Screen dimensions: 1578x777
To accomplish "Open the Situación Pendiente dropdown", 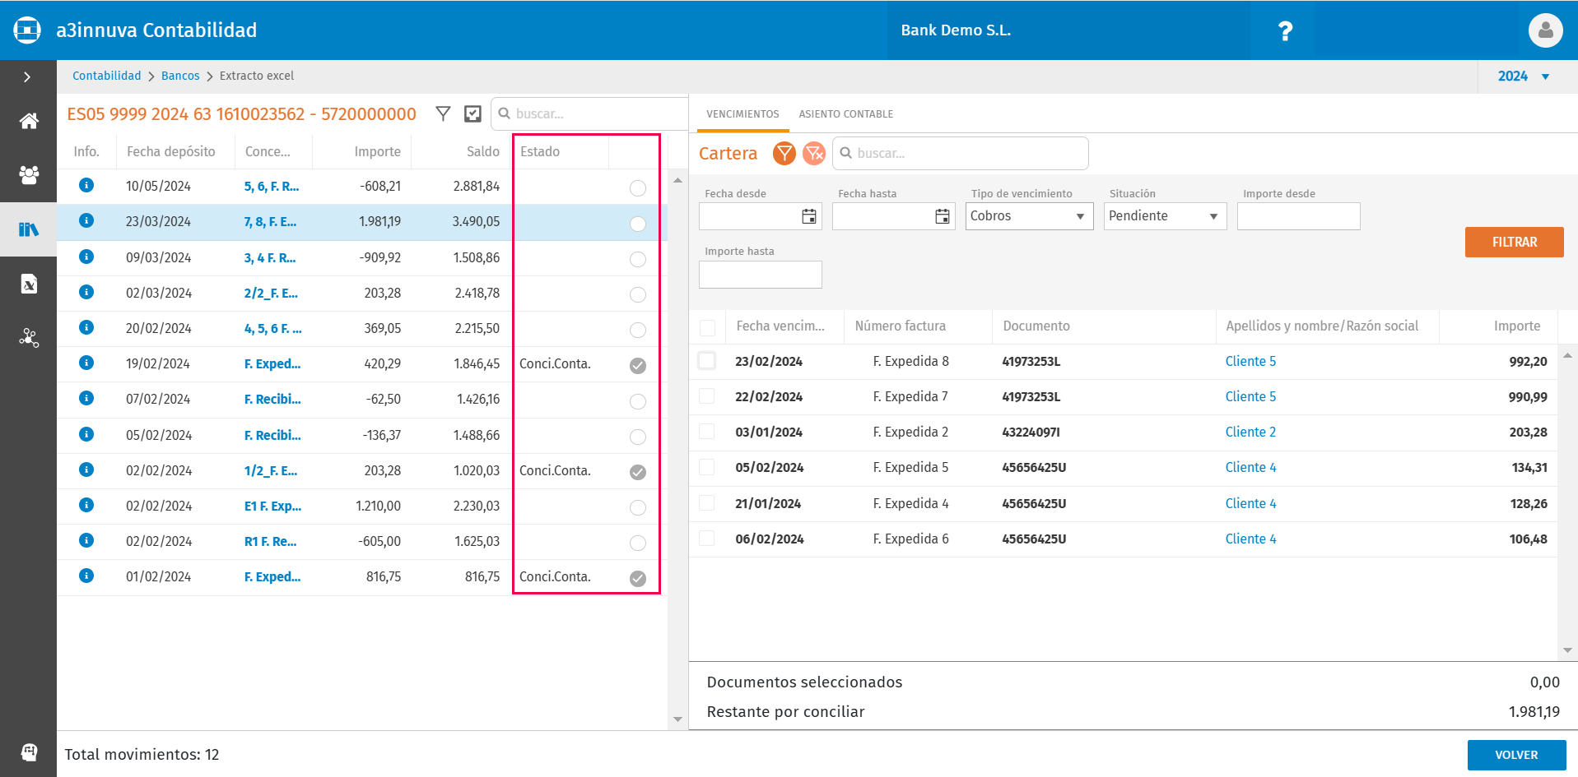I will pyautogui.click(x=1165, y=216).
